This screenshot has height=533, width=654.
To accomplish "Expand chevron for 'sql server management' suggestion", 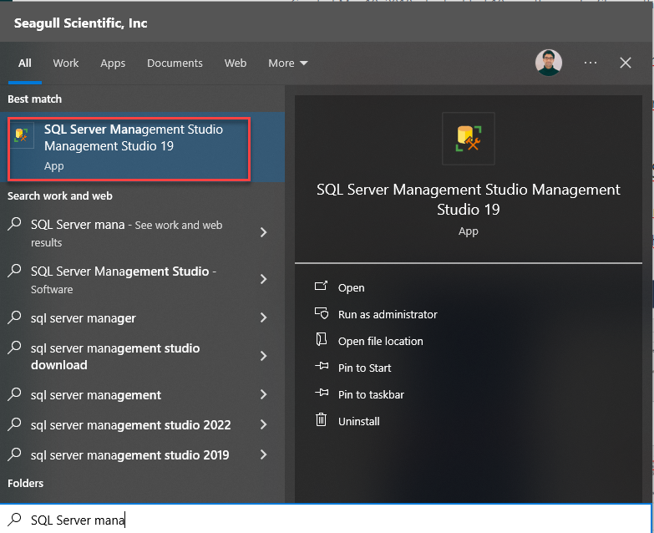I will [x=264, y=394].
